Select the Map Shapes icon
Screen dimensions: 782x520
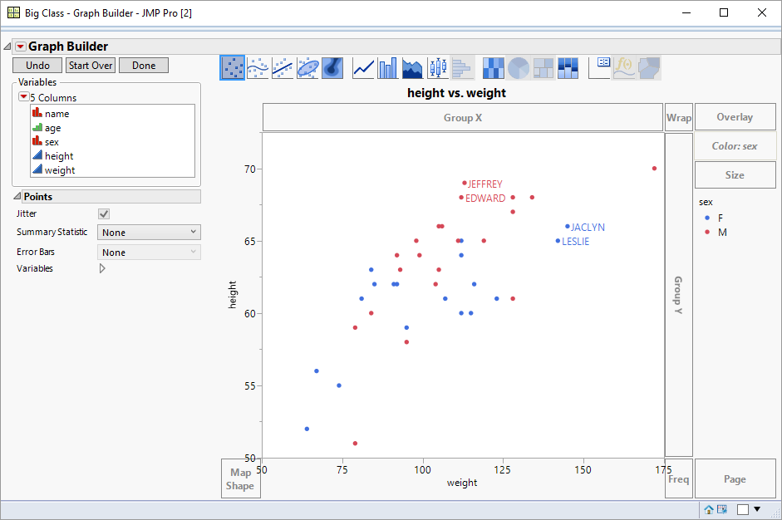click(649, 67)
